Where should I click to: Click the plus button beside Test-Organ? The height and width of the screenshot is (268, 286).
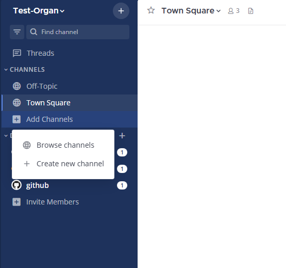click(x=121, y=11)
